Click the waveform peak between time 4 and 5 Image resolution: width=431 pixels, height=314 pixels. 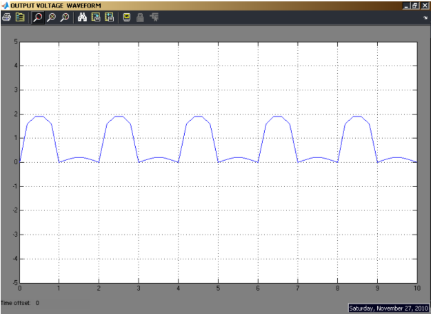point(199,117)
